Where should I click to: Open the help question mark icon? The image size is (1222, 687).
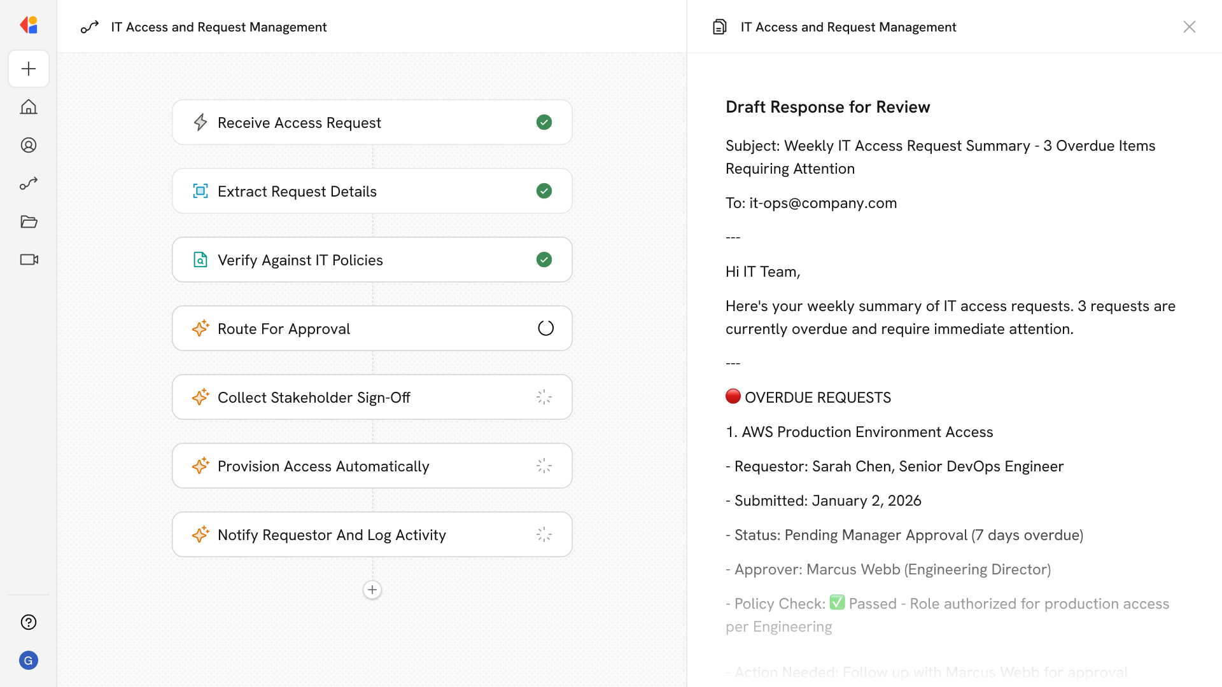tap(29, 622)
